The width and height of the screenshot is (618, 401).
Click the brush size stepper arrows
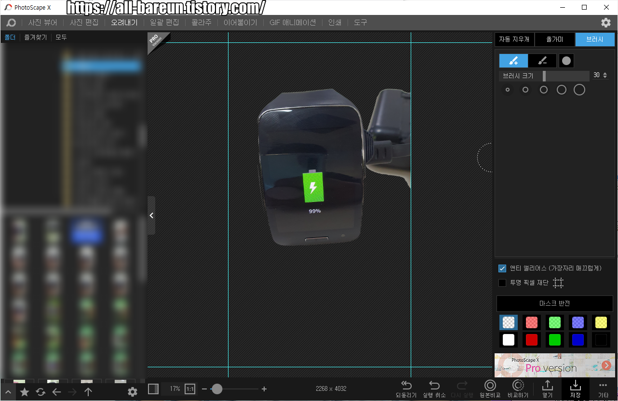click(x=605, y=76)
